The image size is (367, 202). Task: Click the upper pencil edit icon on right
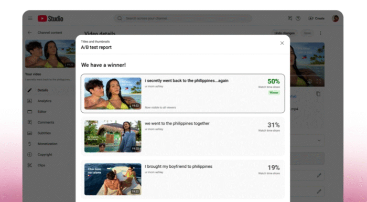click(x=319, y=175)
